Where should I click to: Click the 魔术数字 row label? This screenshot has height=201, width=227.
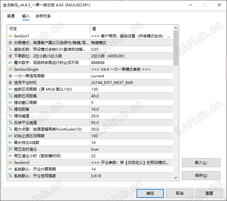click(46, 62)
